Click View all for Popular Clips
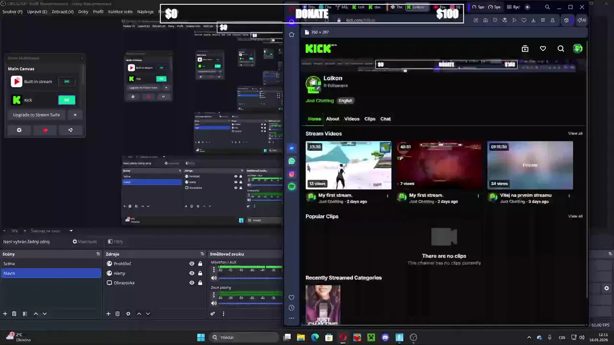The height and width of the screenshot is (345, 614). [575, 216]
